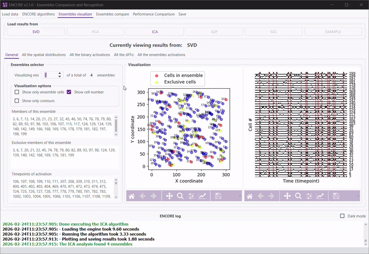Image resolution: width=369 pixels, height=254 pixels.
Task: Go forward to next view in spatial plot
Action: [x=154, y=196]
